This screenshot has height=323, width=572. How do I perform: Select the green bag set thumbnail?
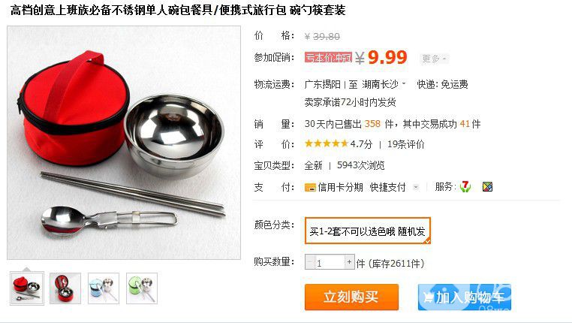tap(142, 288)
